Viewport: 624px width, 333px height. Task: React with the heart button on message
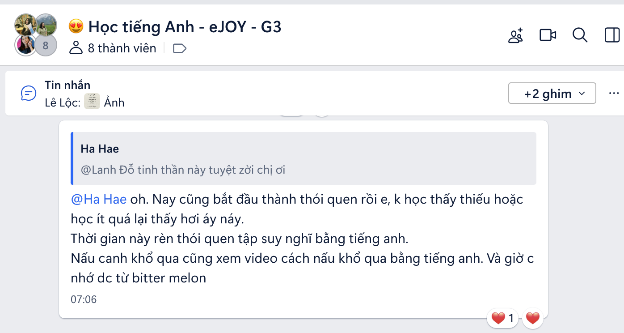click(532, 319)
